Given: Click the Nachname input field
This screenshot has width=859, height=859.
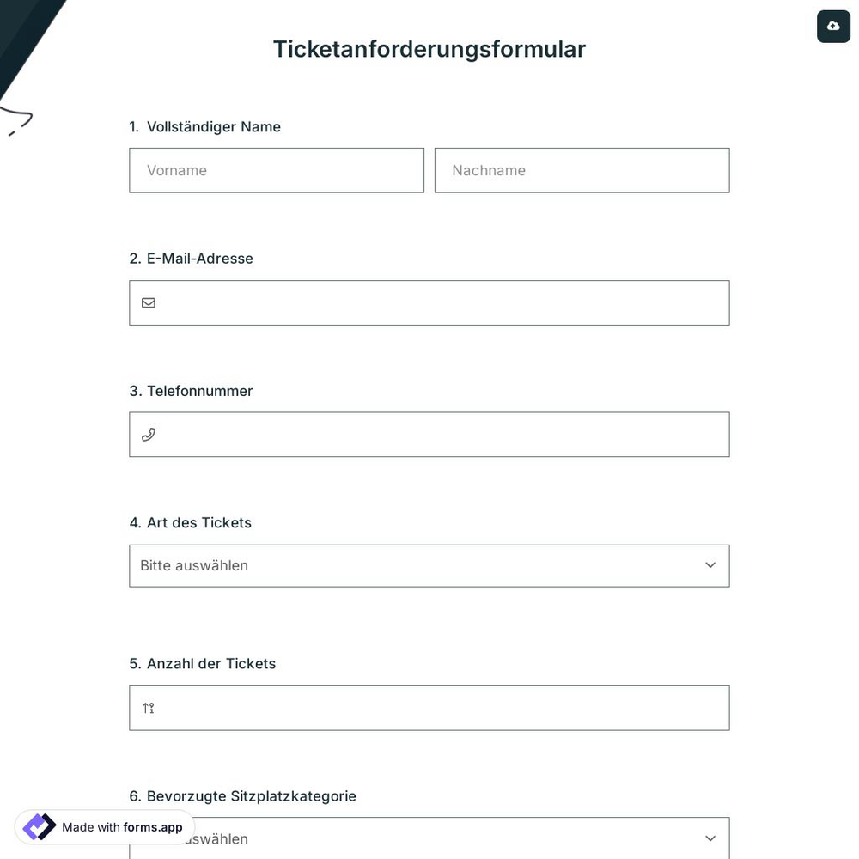Looking at the screenshot, I should pyautogui.click(x=582, y=170).
